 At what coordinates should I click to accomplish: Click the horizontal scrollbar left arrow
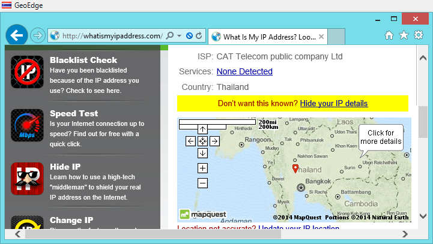[x=17, y=234]
